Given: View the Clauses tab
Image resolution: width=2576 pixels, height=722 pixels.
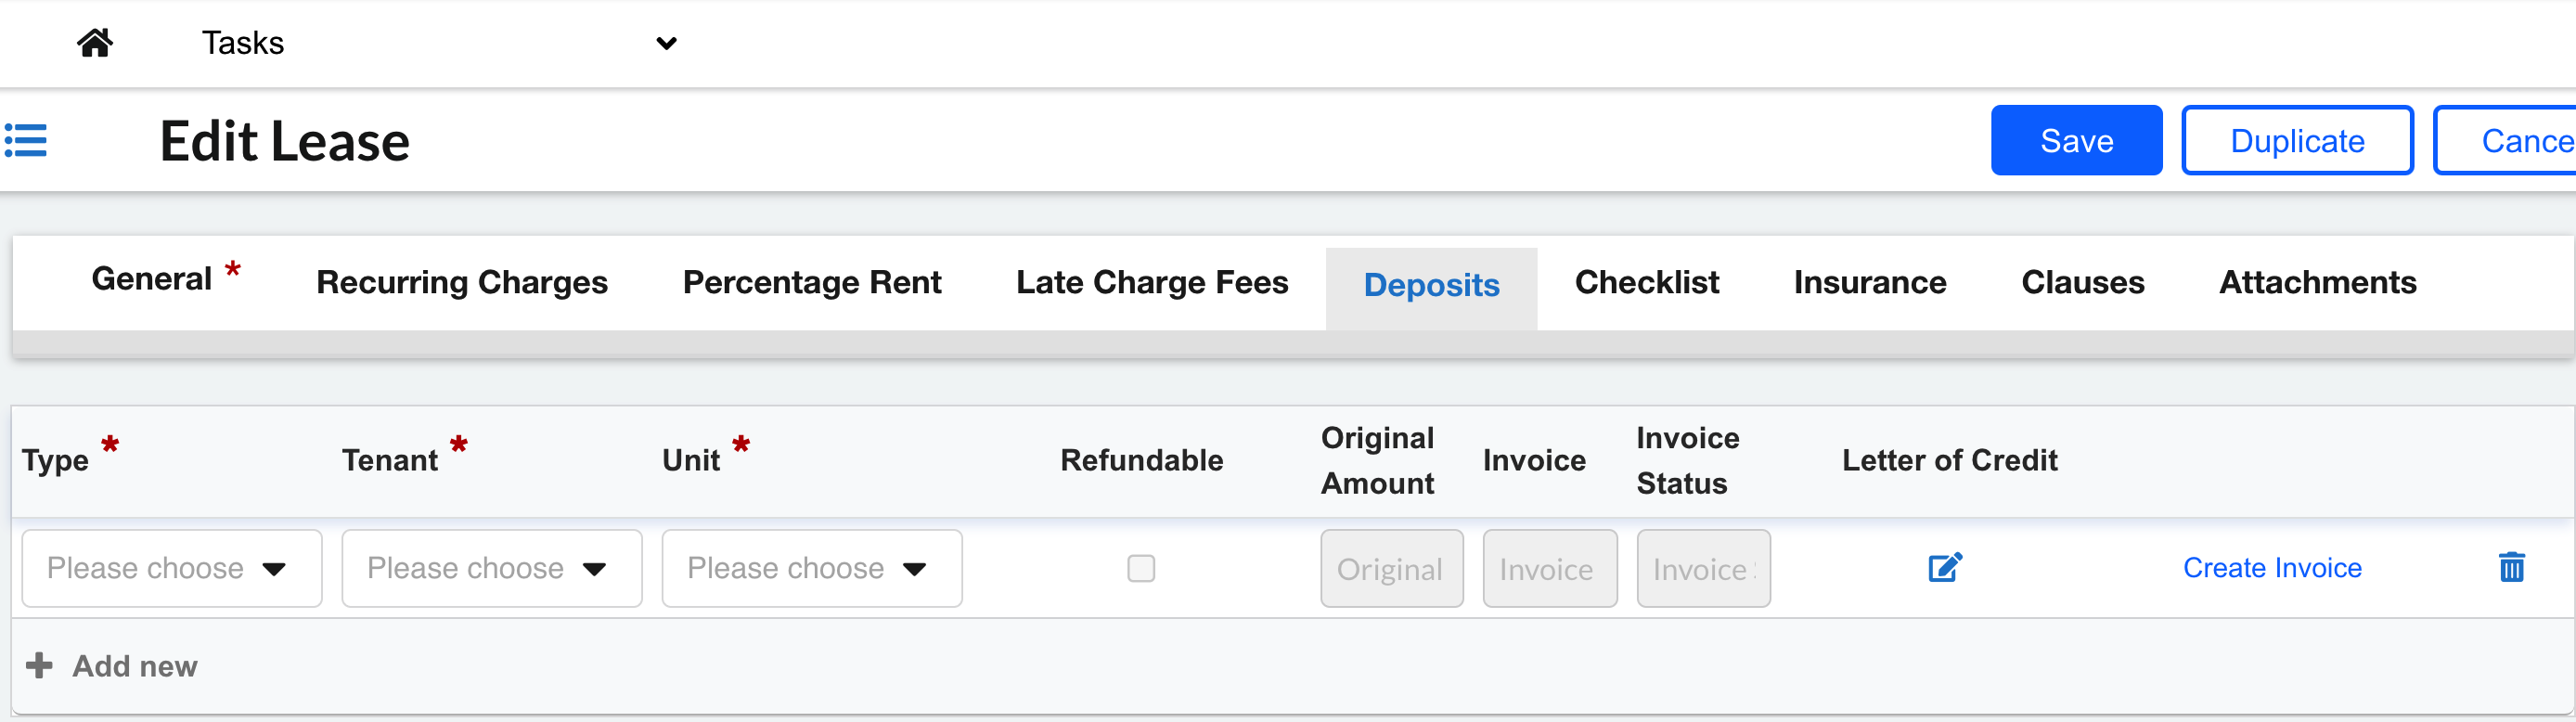Looking at the screenshot, I should pos(2083,283).
